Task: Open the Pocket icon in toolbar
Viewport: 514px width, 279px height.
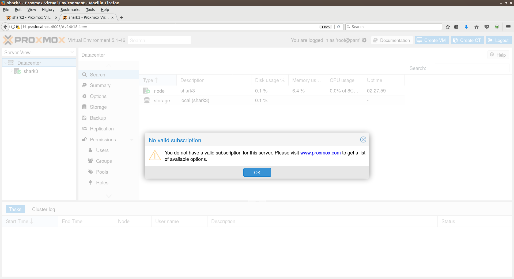Action: (487, 27)
